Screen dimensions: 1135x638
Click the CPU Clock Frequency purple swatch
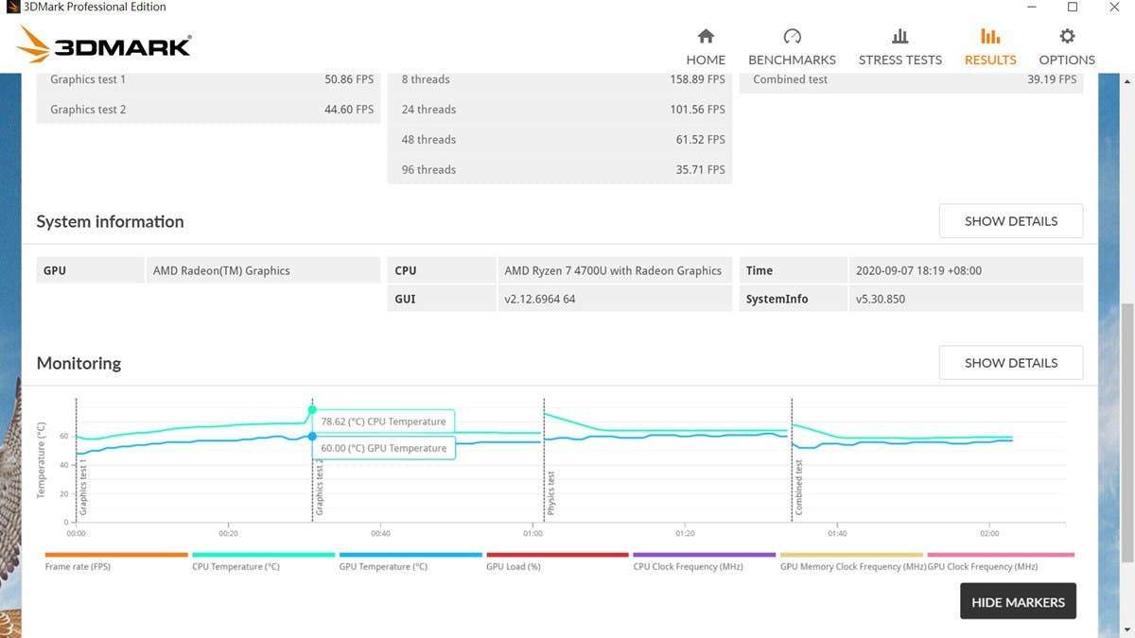pyautogui.click(x=704, y=555)
